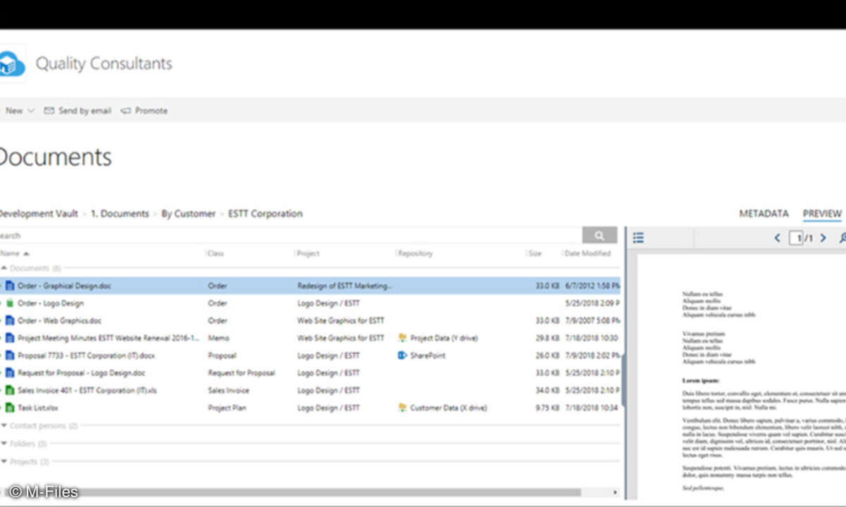Sort by Name column header
The image size is (846, 507).
pyautogui.click(x=15, y=254)
